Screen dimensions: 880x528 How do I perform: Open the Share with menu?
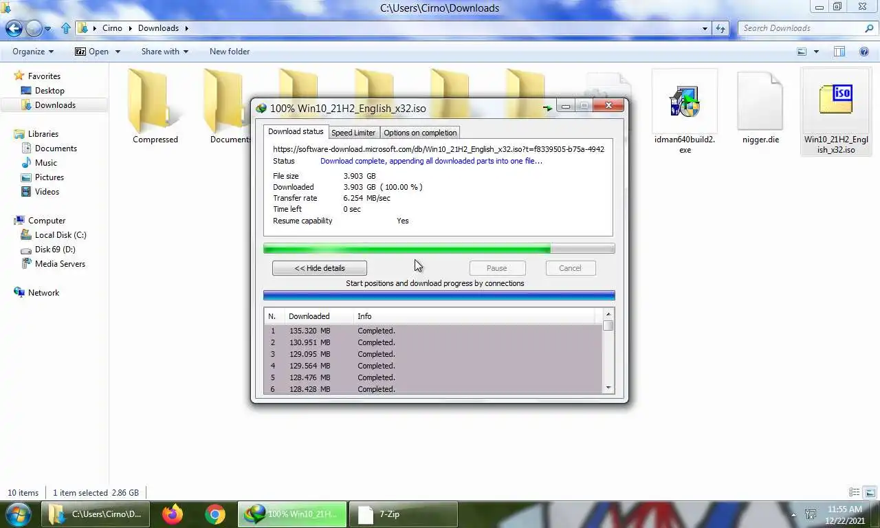pos(164,52)
